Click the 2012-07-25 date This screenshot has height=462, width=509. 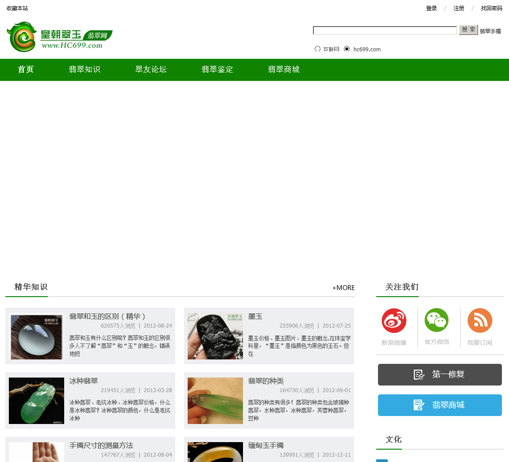tap(337, 326)
